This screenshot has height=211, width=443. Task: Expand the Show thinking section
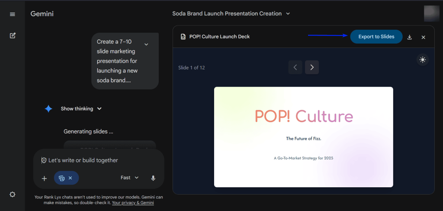(81, 109)
